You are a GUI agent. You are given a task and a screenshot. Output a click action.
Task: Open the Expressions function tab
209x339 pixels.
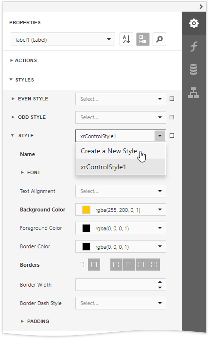click(193, 46)
